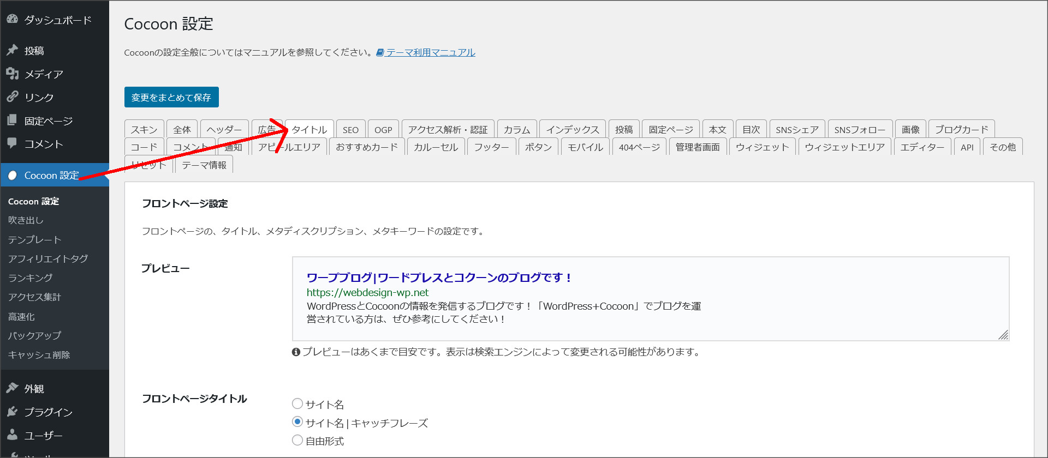Open the 管理者画面 tab

(698, 147)
